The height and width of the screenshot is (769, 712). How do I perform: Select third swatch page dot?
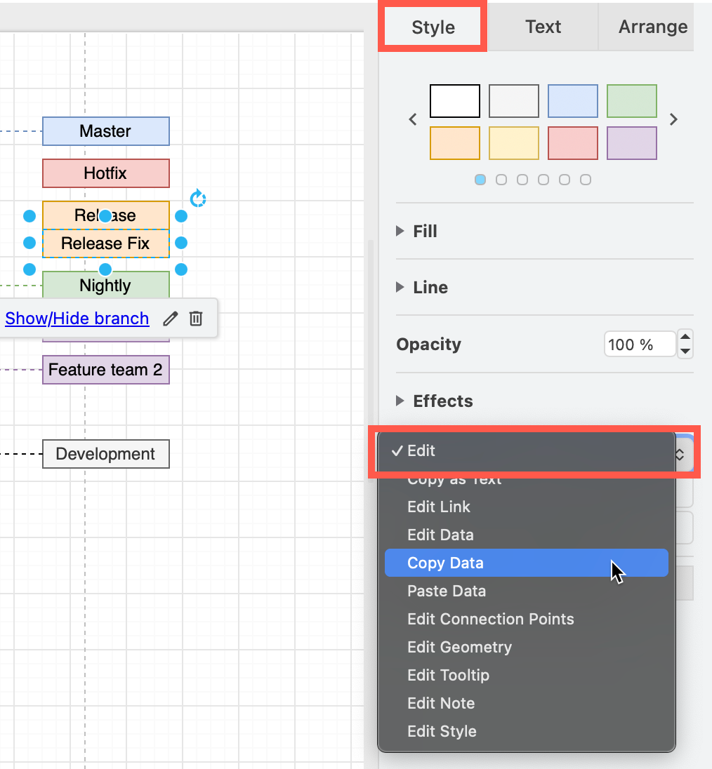[522, 180]
